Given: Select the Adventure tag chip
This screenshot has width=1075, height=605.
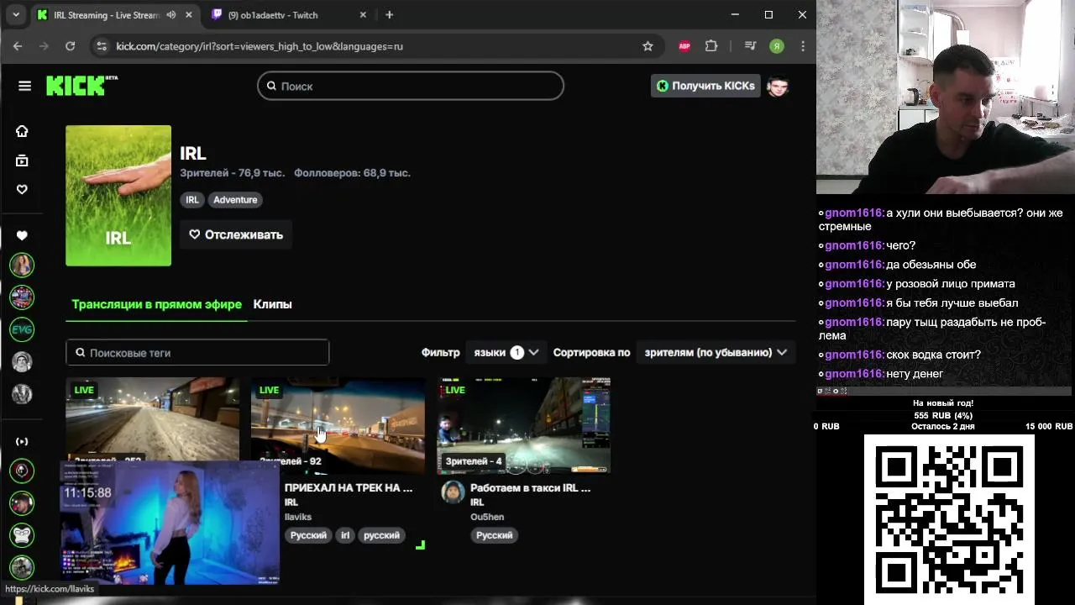Looking at the screenshot, I should (x=235, y=200).
